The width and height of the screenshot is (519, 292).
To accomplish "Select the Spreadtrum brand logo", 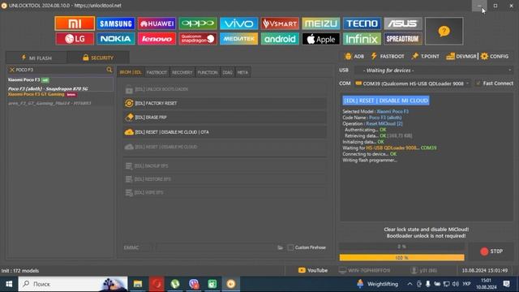I will tap(403, 39).
